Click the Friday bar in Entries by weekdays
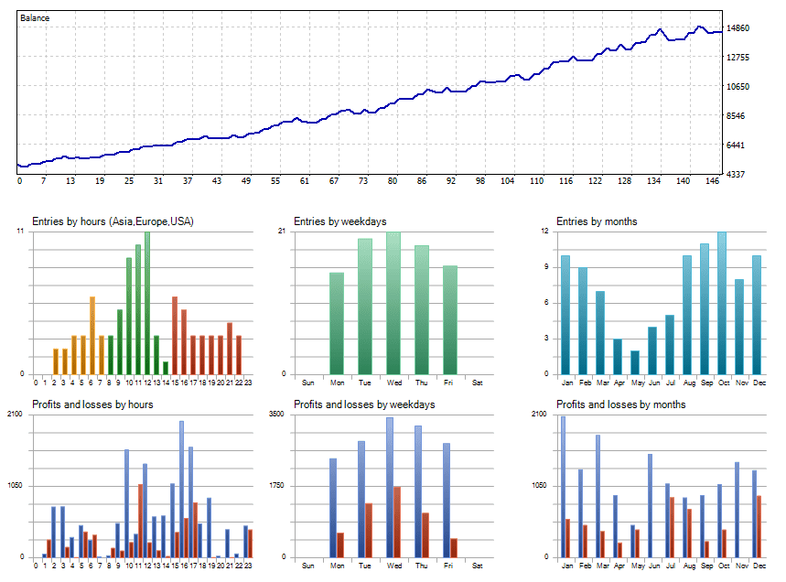Image resolution: width=786 pixels, height=582 pixels. [449, 320]
